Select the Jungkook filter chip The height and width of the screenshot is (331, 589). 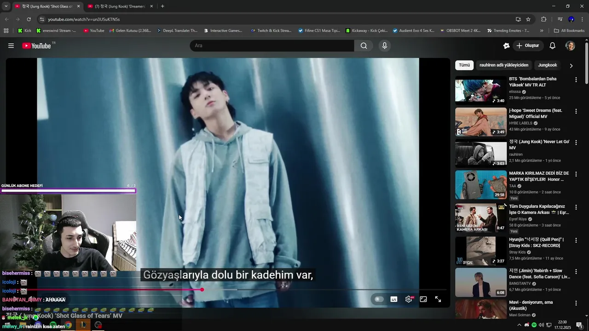click(548, 65)
